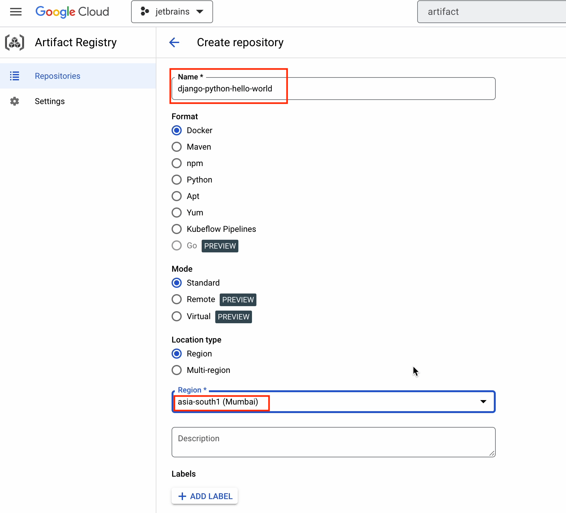
Task: Open the jetbrains project selector dropdown
Action: 172,12
